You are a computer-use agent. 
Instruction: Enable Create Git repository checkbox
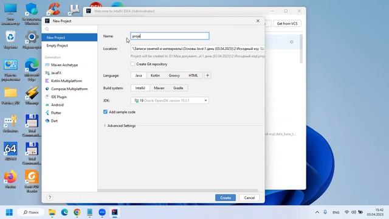[133, 64]
